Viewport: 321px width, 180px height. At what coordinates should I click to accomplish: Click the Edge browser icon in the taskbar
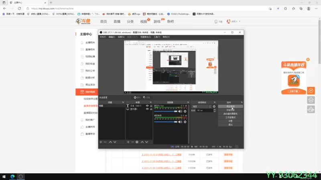click(x=12, y=177)
